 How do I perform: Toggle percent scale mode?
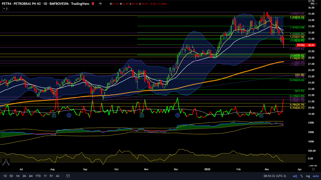coord(301,176)
